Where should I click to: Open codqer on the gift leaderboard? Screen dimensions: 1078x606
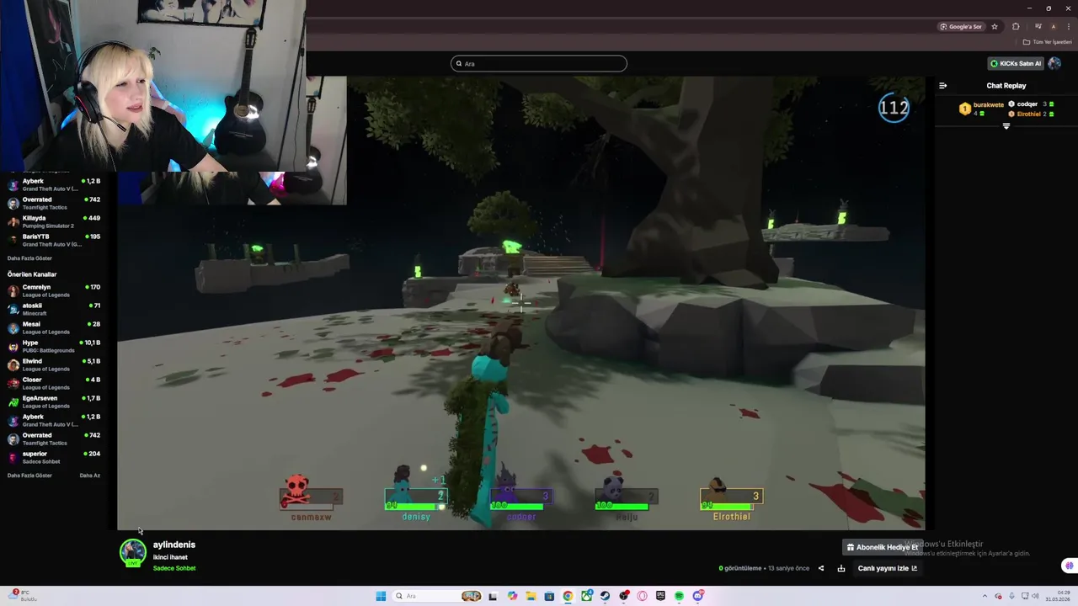click(x=1031, y=104)
